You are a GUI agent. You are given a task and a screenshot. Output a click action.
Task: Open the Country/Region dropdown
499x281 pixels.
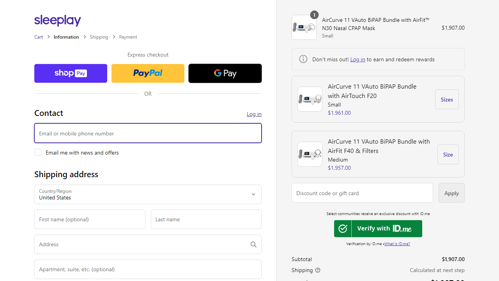click(148, 194)
